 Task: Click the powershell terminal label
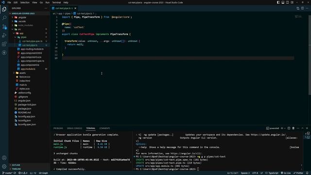pos(273,128)
